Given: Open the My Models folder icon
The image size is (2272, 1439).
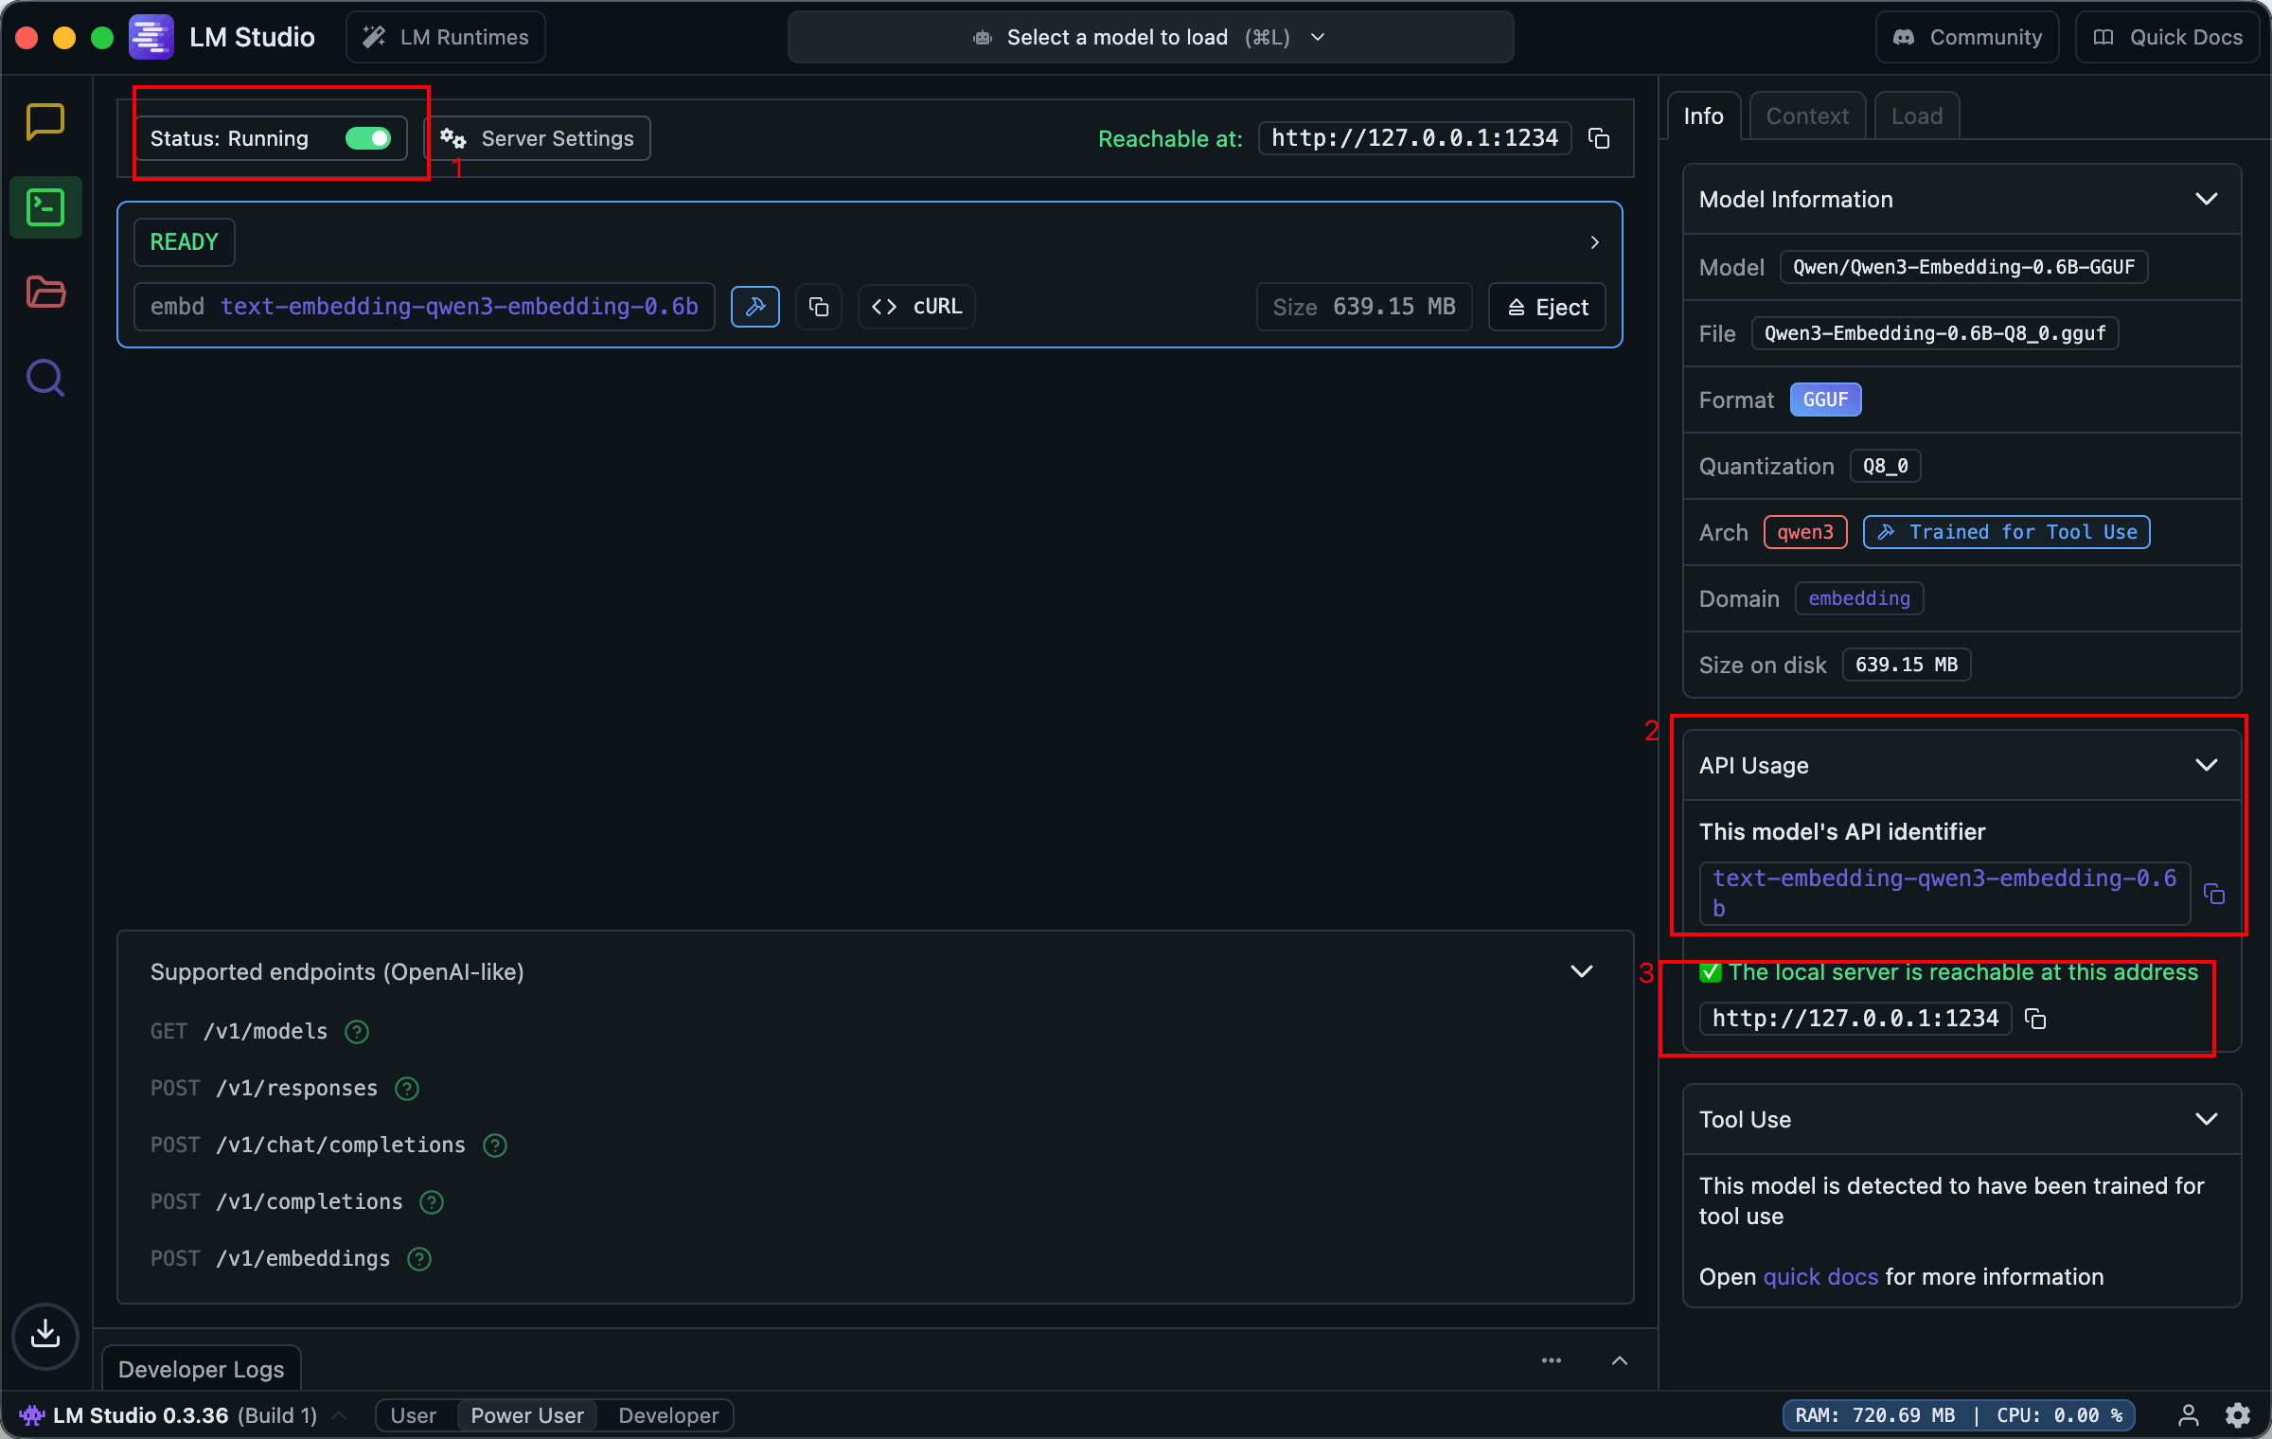Looking at the screenshot, I should 45,293.
